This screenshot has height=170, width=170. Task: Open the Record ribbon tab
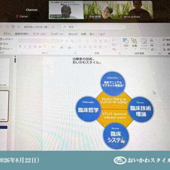pos(73,34)
